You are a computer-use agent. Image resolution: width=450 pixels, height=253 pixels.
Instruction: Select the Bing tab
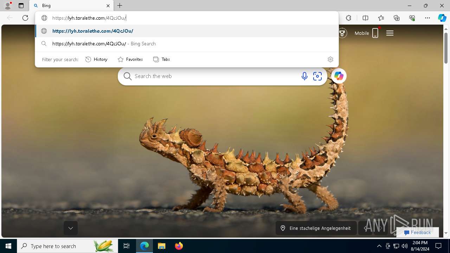click(x=71, y=6)
